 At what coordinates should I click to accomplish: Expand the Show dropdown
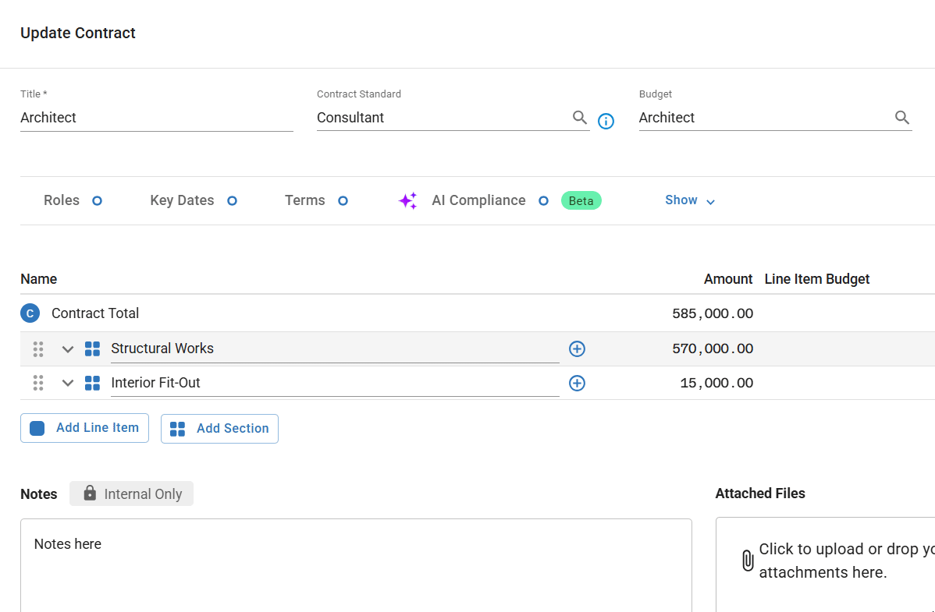[x=690, y=200]
